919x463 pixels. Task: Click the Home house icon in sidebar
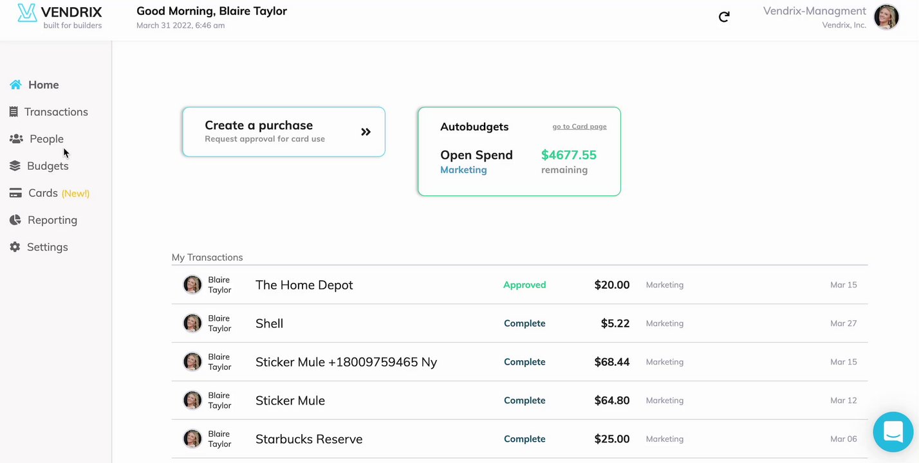pos(15,85)
